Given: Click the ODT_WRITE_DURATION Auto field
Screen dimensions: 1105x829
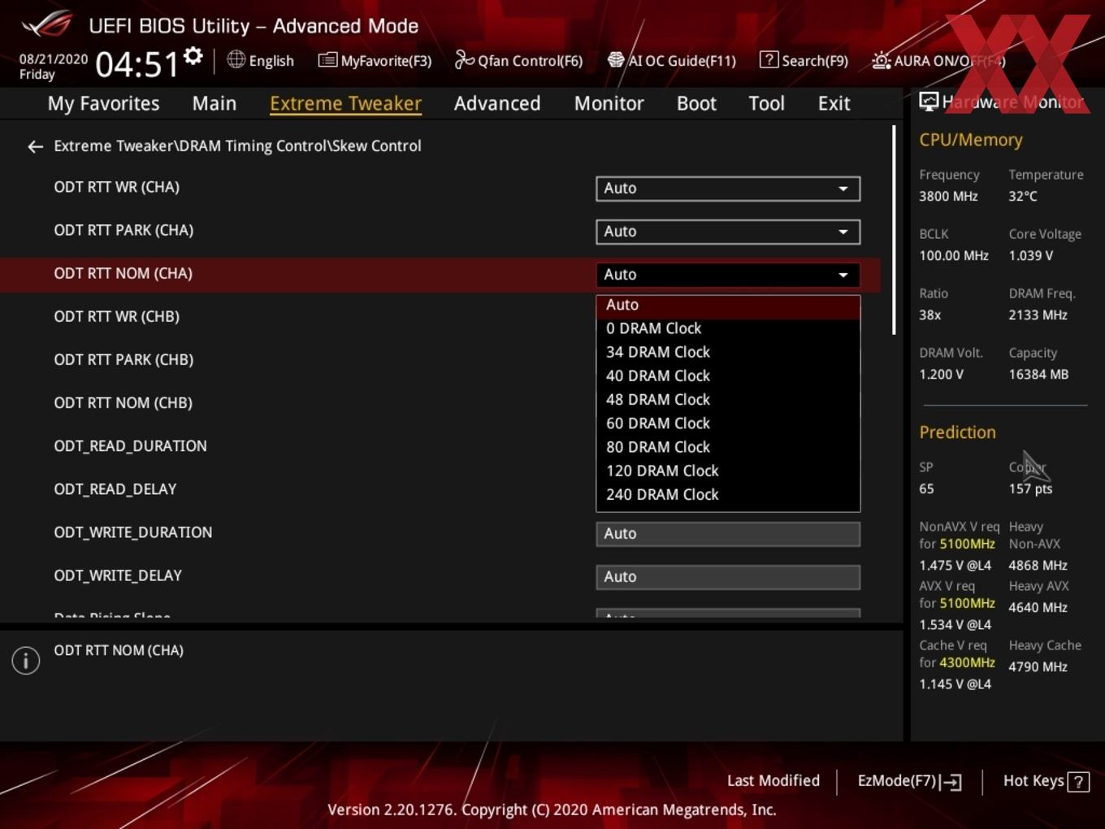Looking at the screenshot, I should pyautogui.click(x=728, y=534).
